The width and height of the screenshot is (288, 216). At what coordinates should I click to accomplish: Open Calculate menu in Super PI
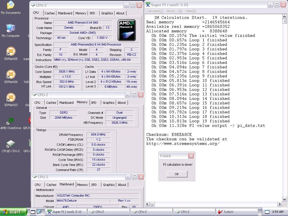(x=155, y=11)
